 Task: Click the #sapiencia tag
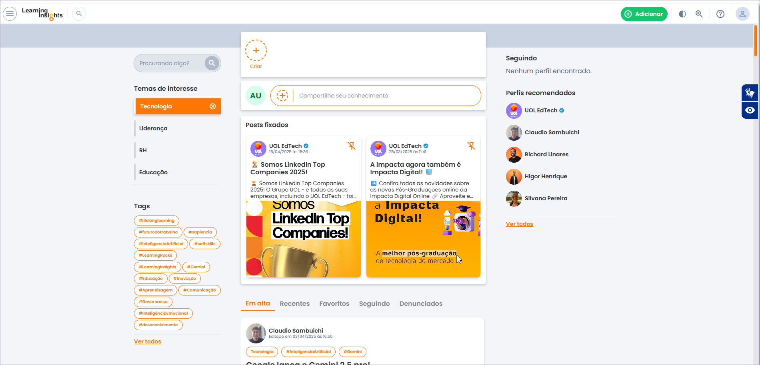click(x=200, y=232)
